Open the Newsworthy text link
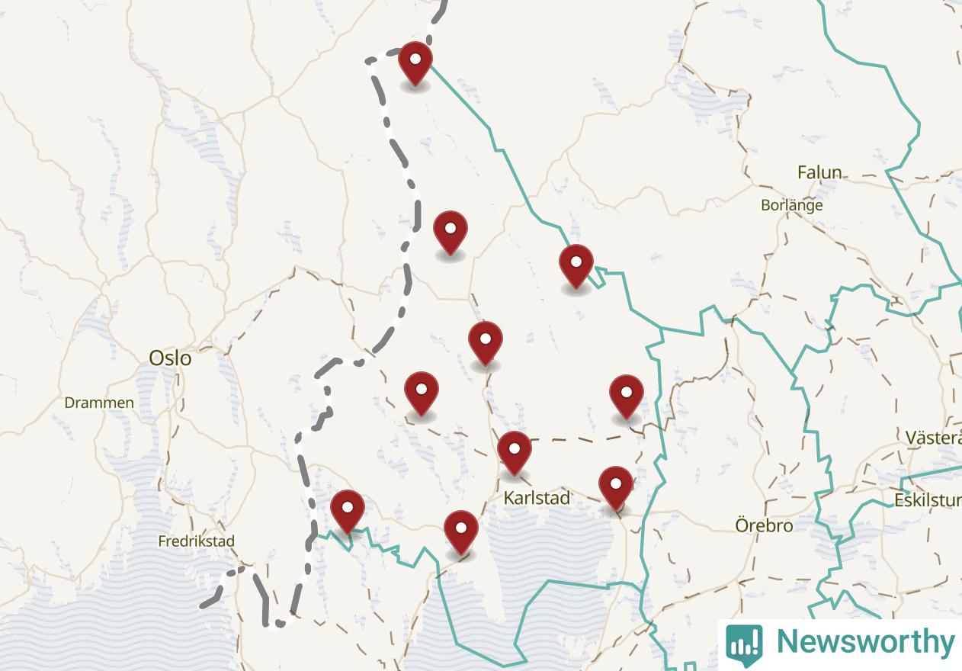This screenshot has height=671, width=962. (x=864, y=641)
